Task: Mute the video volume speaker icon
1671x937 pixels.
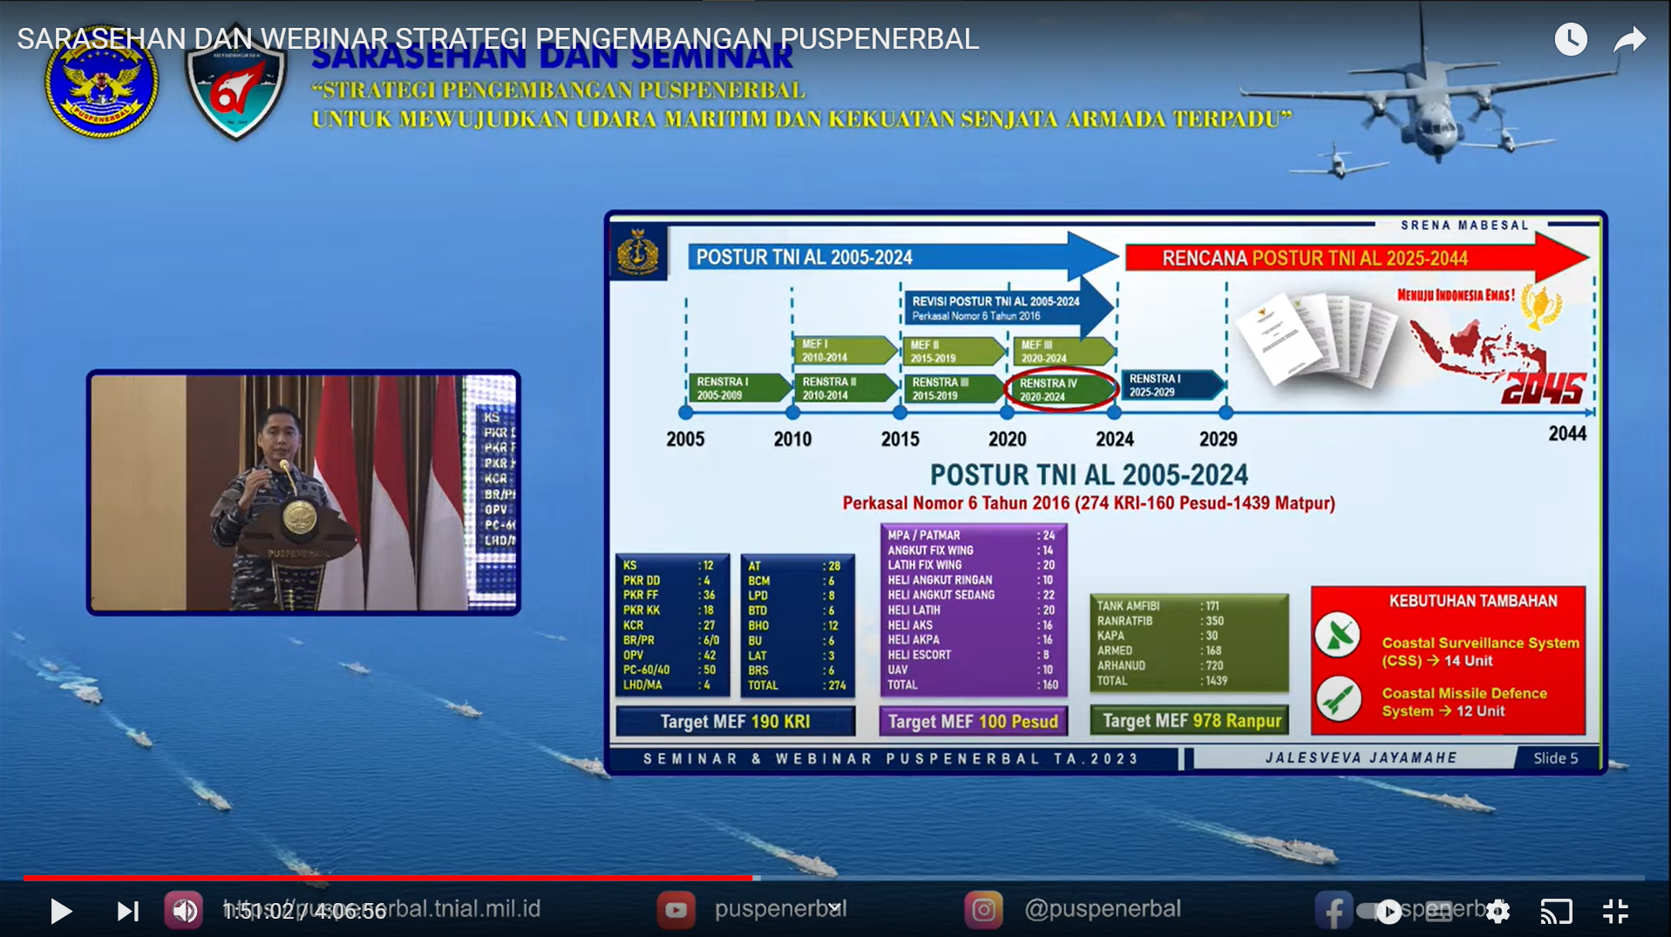Action: point(184,911)
